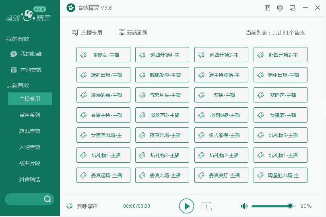326x217 pixels.
Task: Favorite icon on 赌神出场-主播
Action: (83, 75)
